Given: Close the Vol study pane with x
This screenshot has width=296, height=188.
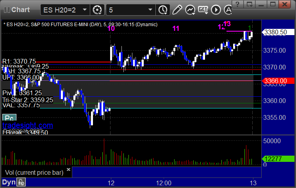Looking at the screenshot, I should click(x=68, y=169).
